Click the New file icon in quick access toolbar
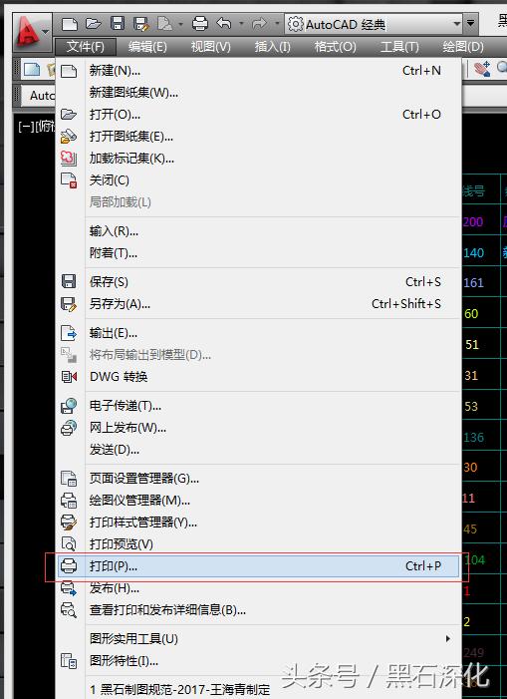Image resolution: width=507 pixels, height=699 pixels. tap(69, 24)
